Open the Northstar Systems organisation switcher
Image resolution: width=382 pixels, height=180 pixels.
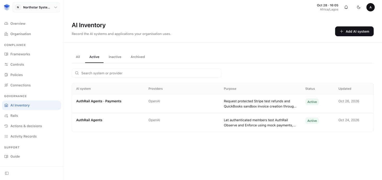tap(36, 7)
